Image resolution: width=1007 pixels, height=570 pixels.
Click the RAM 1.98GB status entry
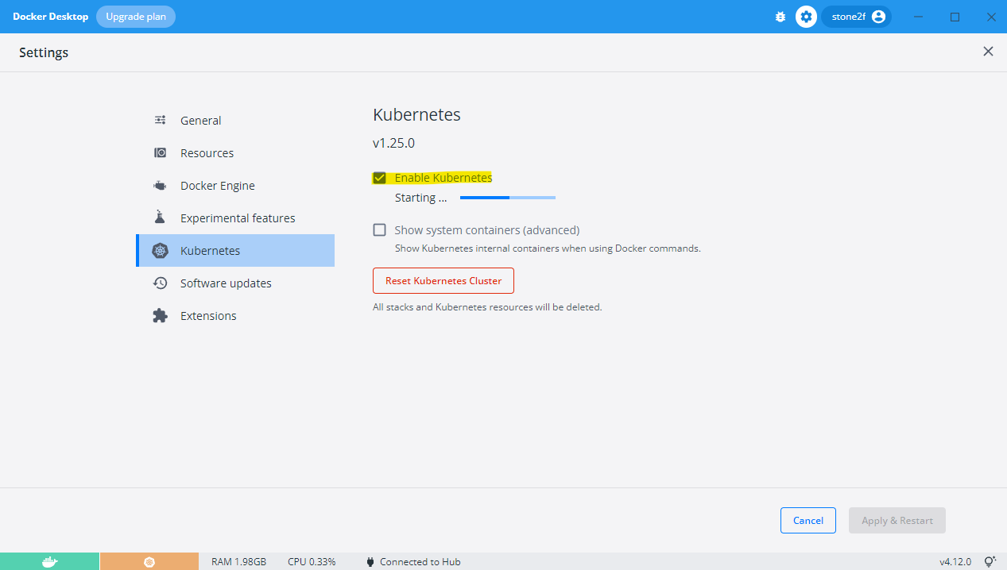coord(238,562)
